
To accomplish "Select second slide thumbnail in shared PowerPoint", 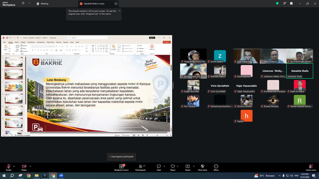I will point(13,74).
